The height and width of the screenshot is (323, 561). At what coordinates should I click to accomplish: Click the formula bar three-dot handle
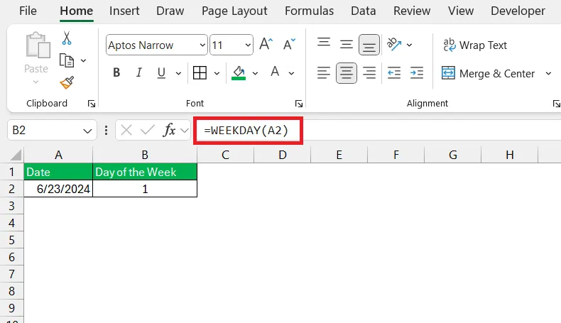coord(106,130)
